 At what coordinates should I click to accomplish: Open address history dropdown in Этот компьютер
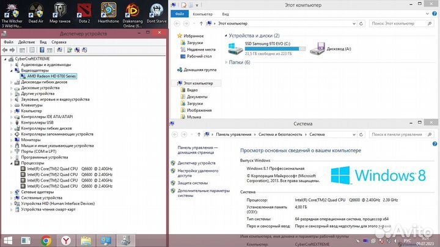354,24
